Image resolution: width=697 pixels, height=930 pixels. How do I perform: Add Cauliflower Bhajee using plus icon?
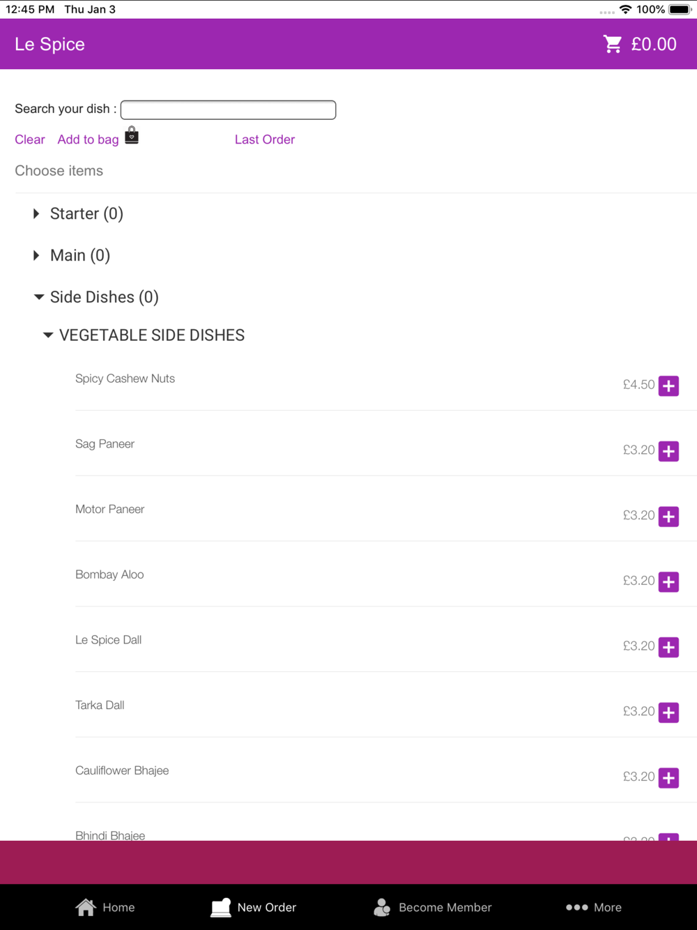668,777
